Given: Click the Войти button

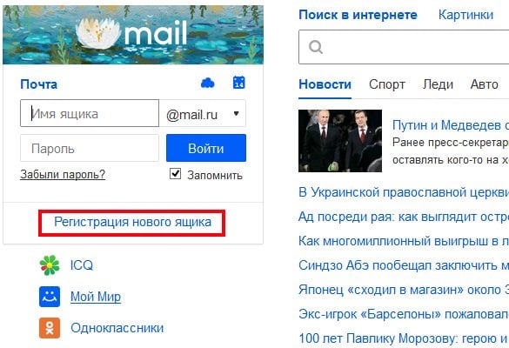Looking at the screenshot, I should 206,148.
